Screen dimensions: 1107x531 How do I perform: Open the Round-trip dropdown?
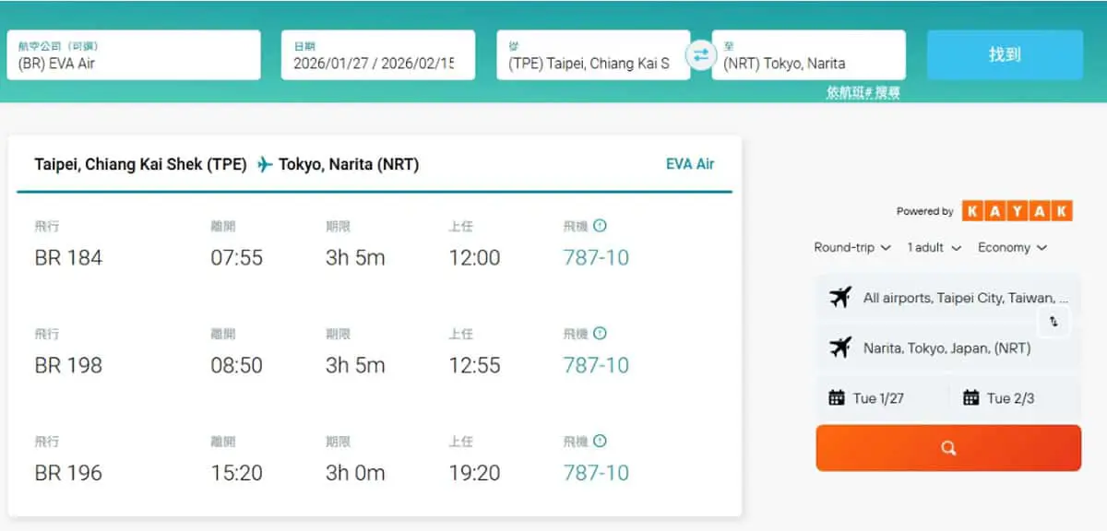852,247
